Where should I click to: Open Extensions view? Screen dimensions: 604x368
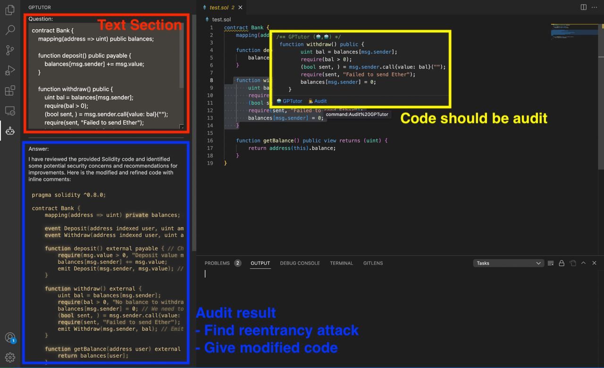pos(10,90)
